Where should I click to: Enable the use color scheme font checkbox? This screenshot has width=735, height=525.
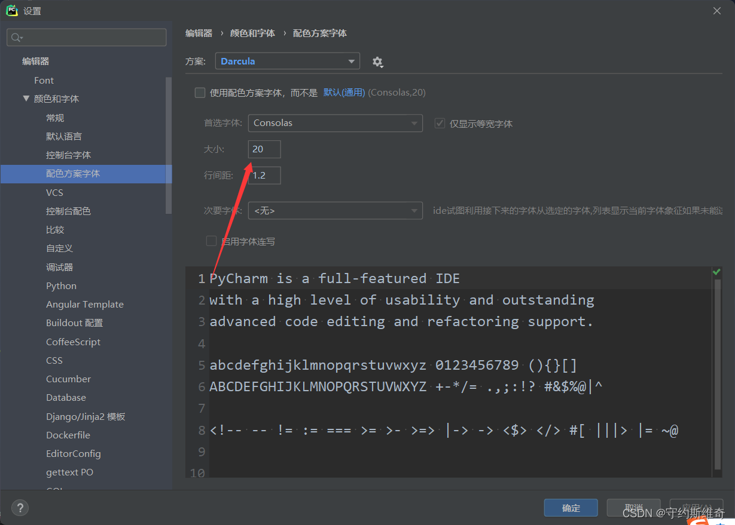click(200, 93)
